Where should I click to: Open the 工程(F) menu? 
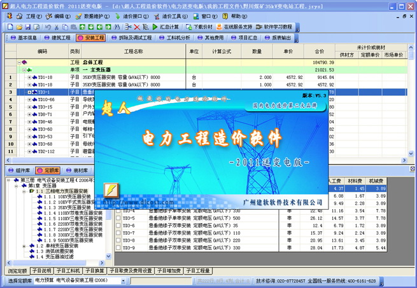point(34,17)
